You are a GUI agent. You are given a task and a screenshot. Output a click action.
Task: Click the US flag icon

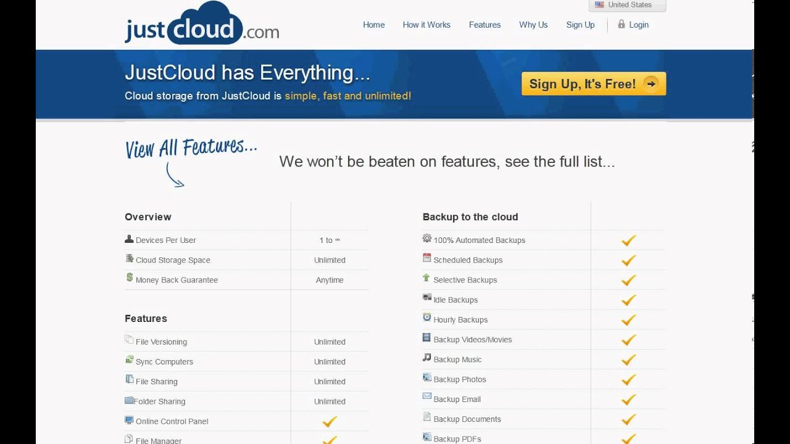[x=599, y=4]
